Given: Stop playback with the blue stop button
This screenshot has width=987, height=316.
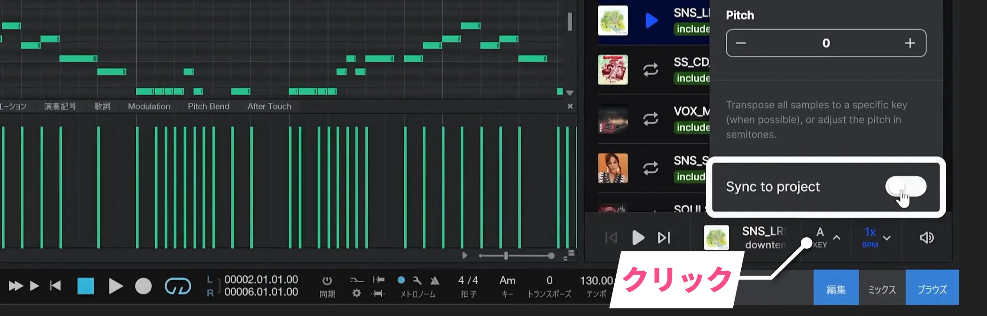Looking at the screenshot, I should click(86, 286).
